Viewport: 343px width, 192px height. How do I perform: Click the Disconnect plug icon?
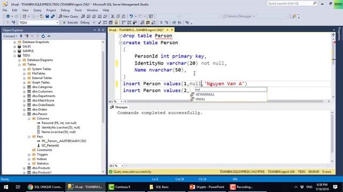pyautogui.click(x=27, y=36)
